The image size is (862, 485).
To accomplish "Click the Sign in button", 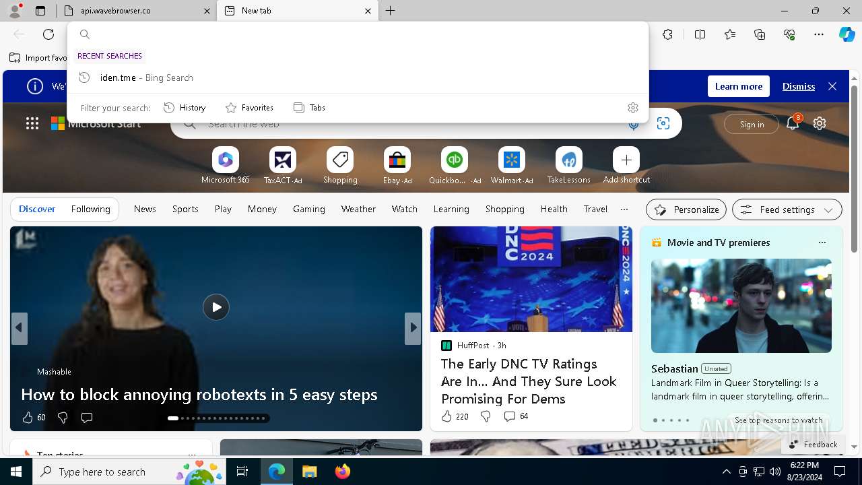I will 752,124.
